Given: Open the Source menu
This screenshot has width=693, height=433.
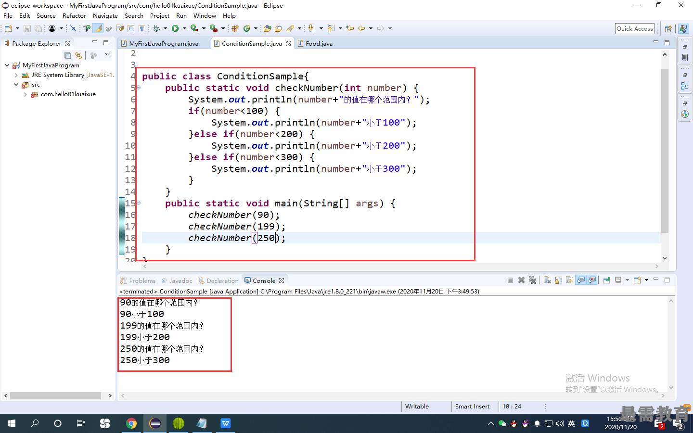Looking at the screenshot, I should click(46, 16).
